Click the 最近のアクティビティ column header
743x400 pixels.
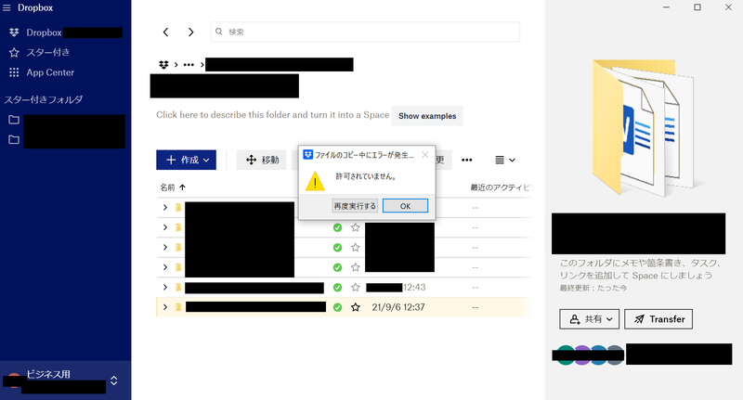502,187
